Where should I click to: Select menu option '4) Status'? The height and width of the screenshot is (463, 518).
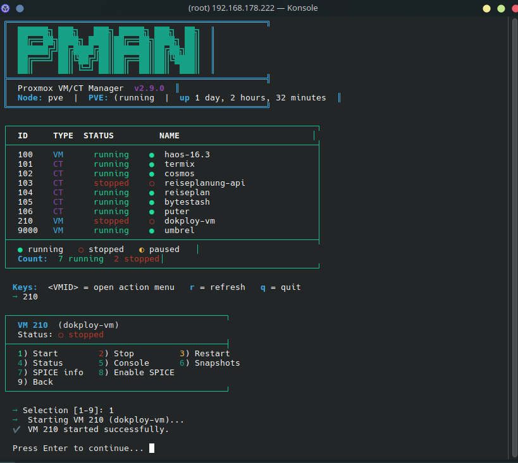pyautogui.click(x=40, y=363)
